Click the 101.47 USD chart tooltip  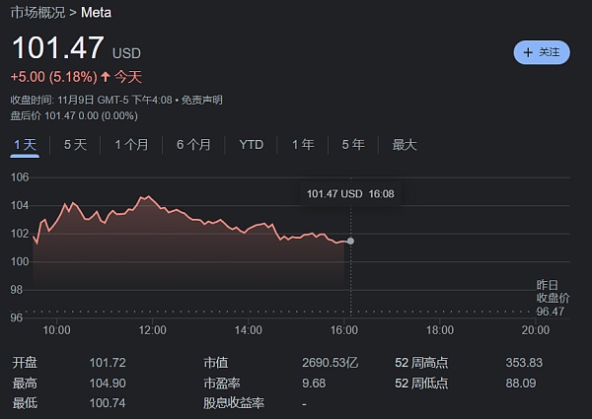(350, 194)
